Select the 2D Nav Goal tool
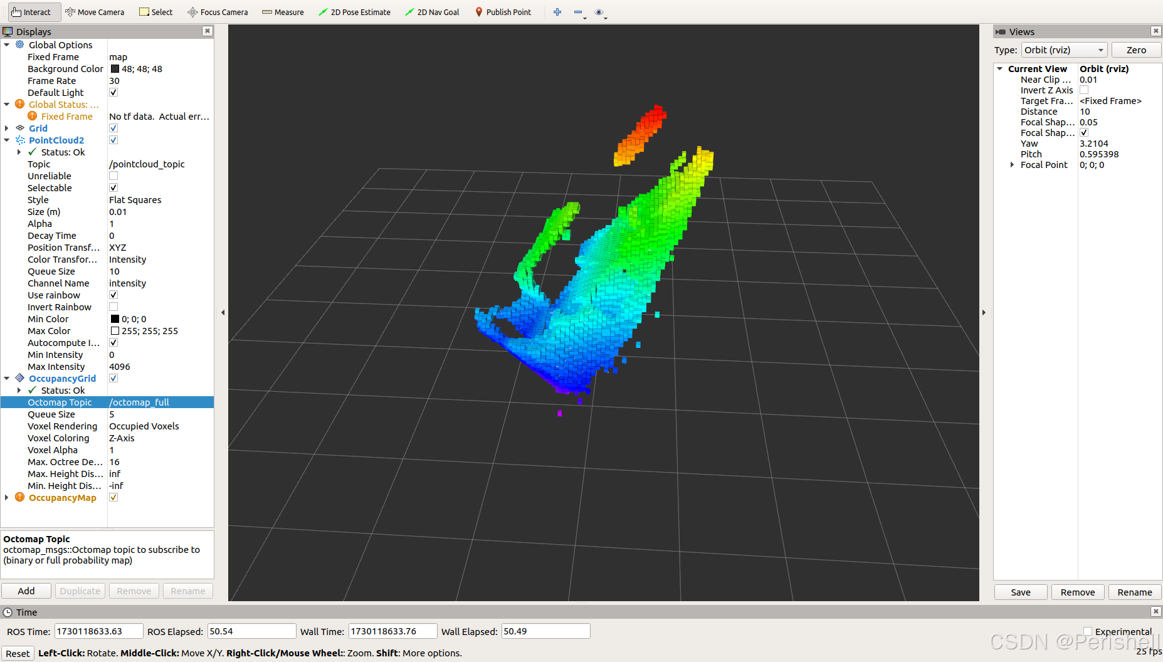 pos(432,12)
